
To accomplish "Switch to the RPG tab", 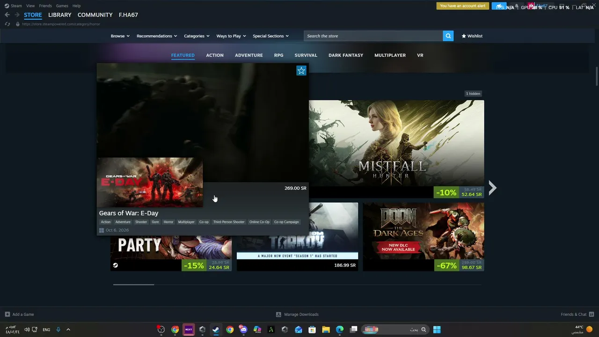I will (x=279, y=55).
